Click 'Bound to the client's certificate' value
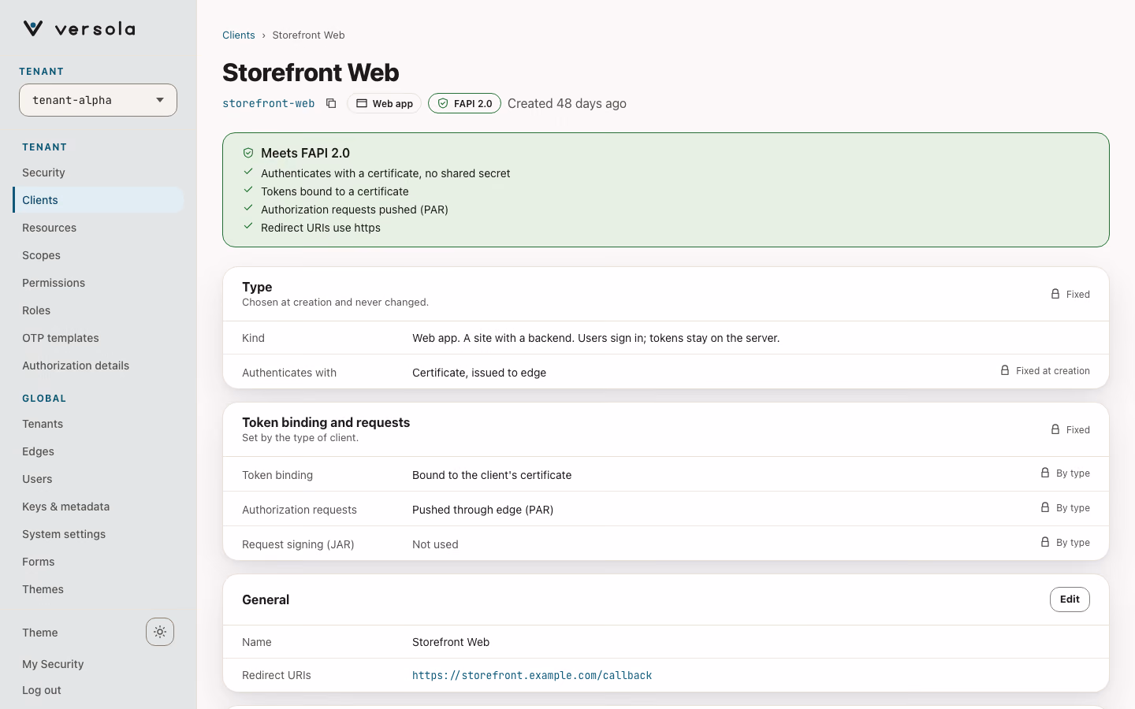This screenshot has width=1135, height=709. tap(492, 475)
